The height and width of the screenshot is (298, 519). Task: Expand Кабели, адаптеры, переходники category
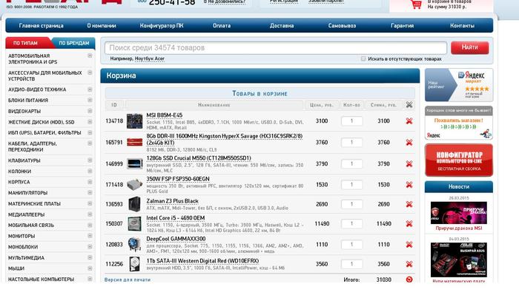pyautogui.click(x=90, y=143)
